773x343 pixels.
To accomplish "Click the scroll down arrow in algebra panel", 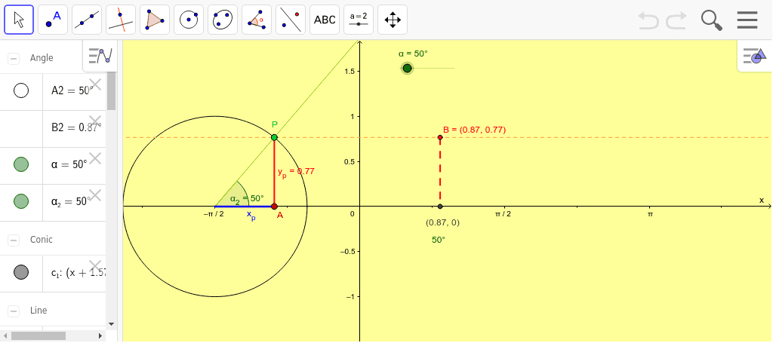I will pos(112,324).
